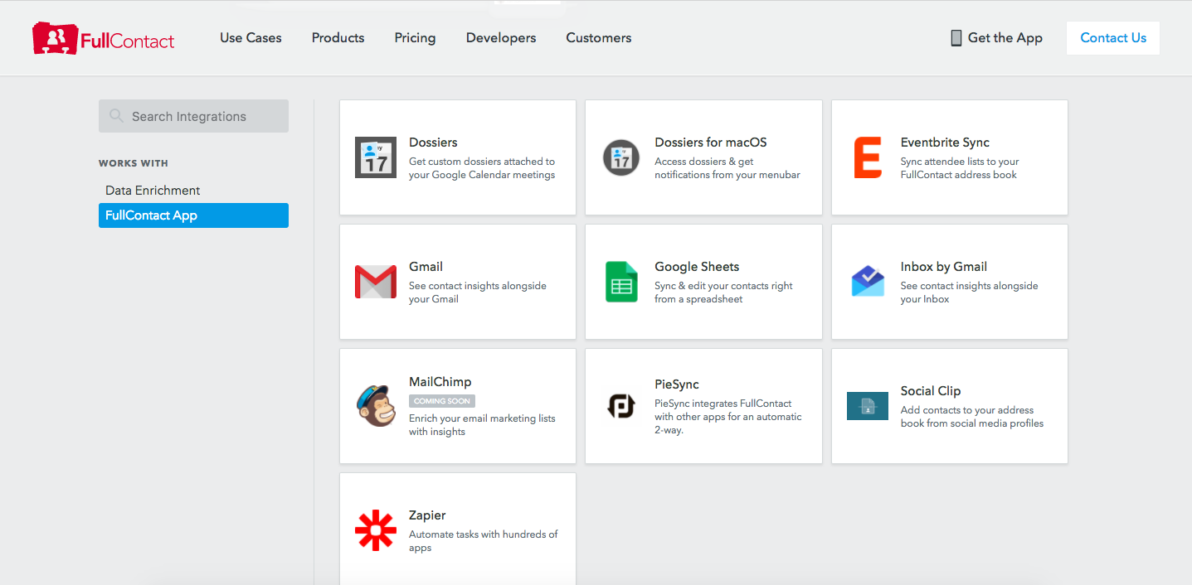Screen dimensions: 1192x585
Task: Open the Customers menu item
Action: 599,38
